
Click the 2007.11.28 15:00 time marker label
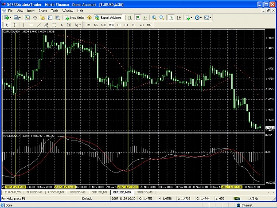(16, 187)
